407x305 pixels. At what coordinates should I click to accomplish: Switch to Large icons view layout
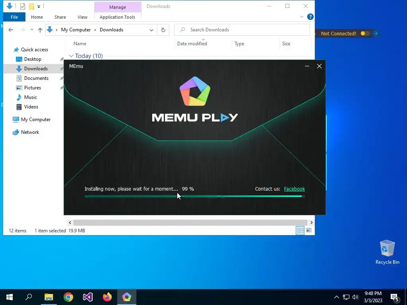pyautogui.click(x=309, y=230)
